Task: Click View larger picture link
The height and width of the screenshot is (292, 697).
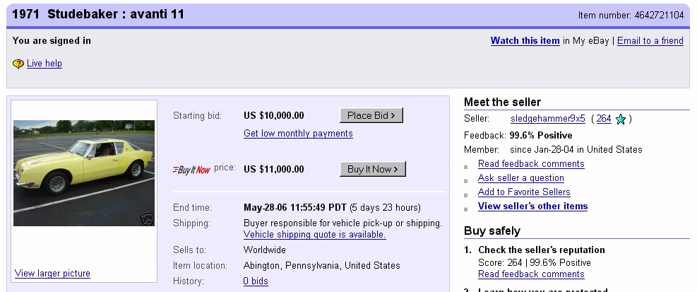Action: coord(52,274)
